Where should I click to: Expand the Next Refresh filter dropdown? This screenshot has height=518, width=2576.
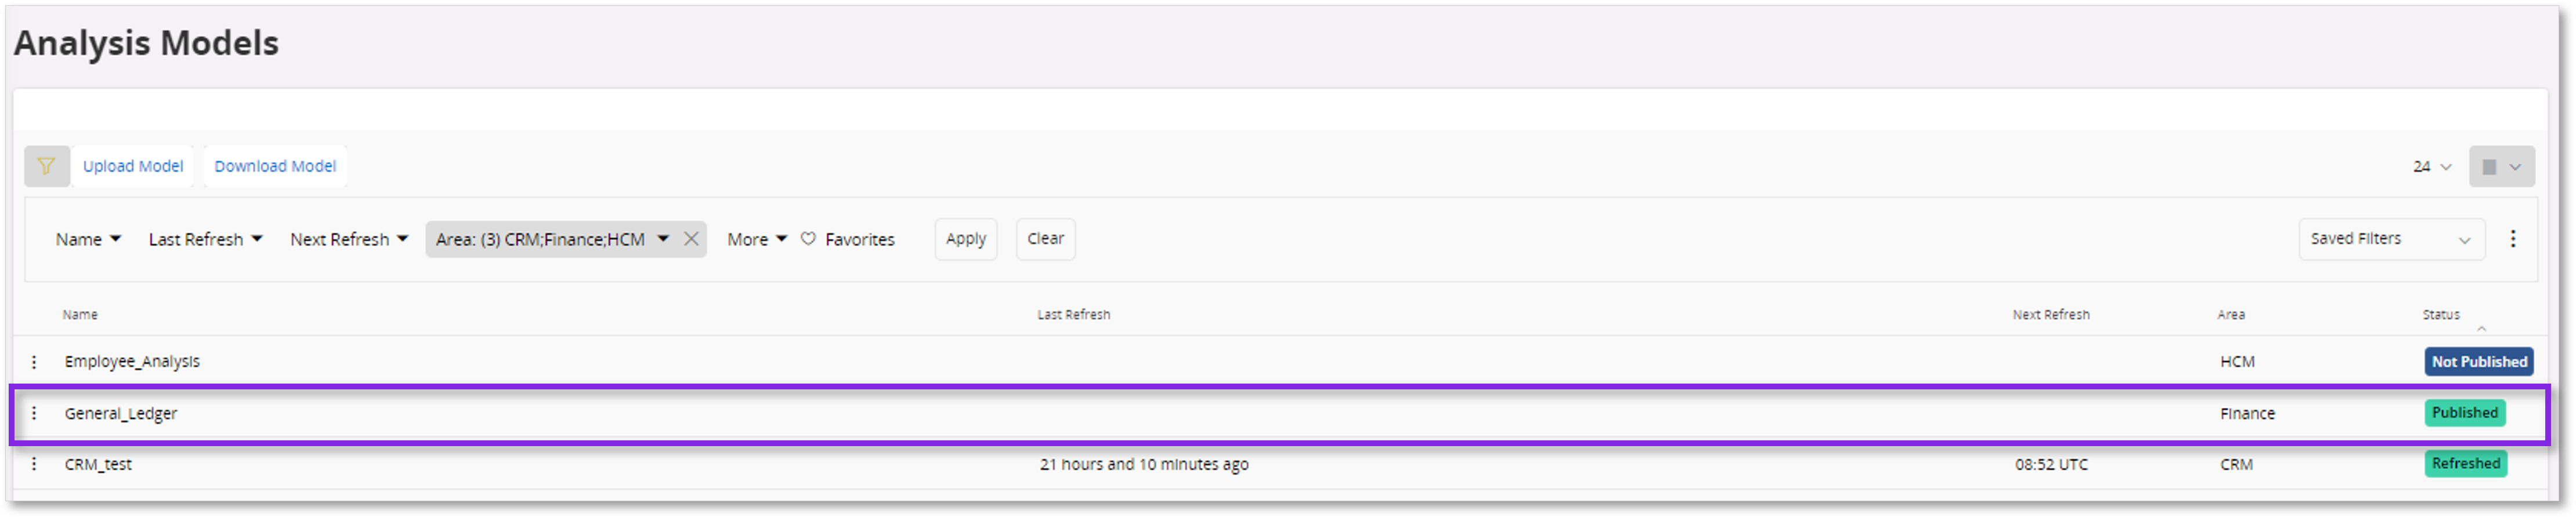point(348,239)
